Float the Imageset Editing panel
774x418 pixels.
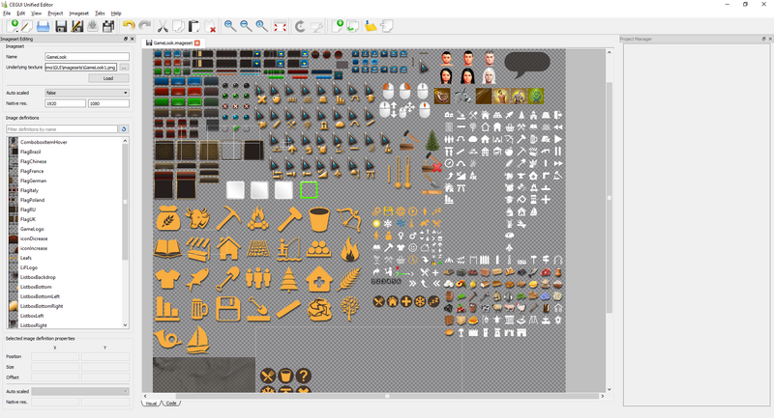click(126, 39)
